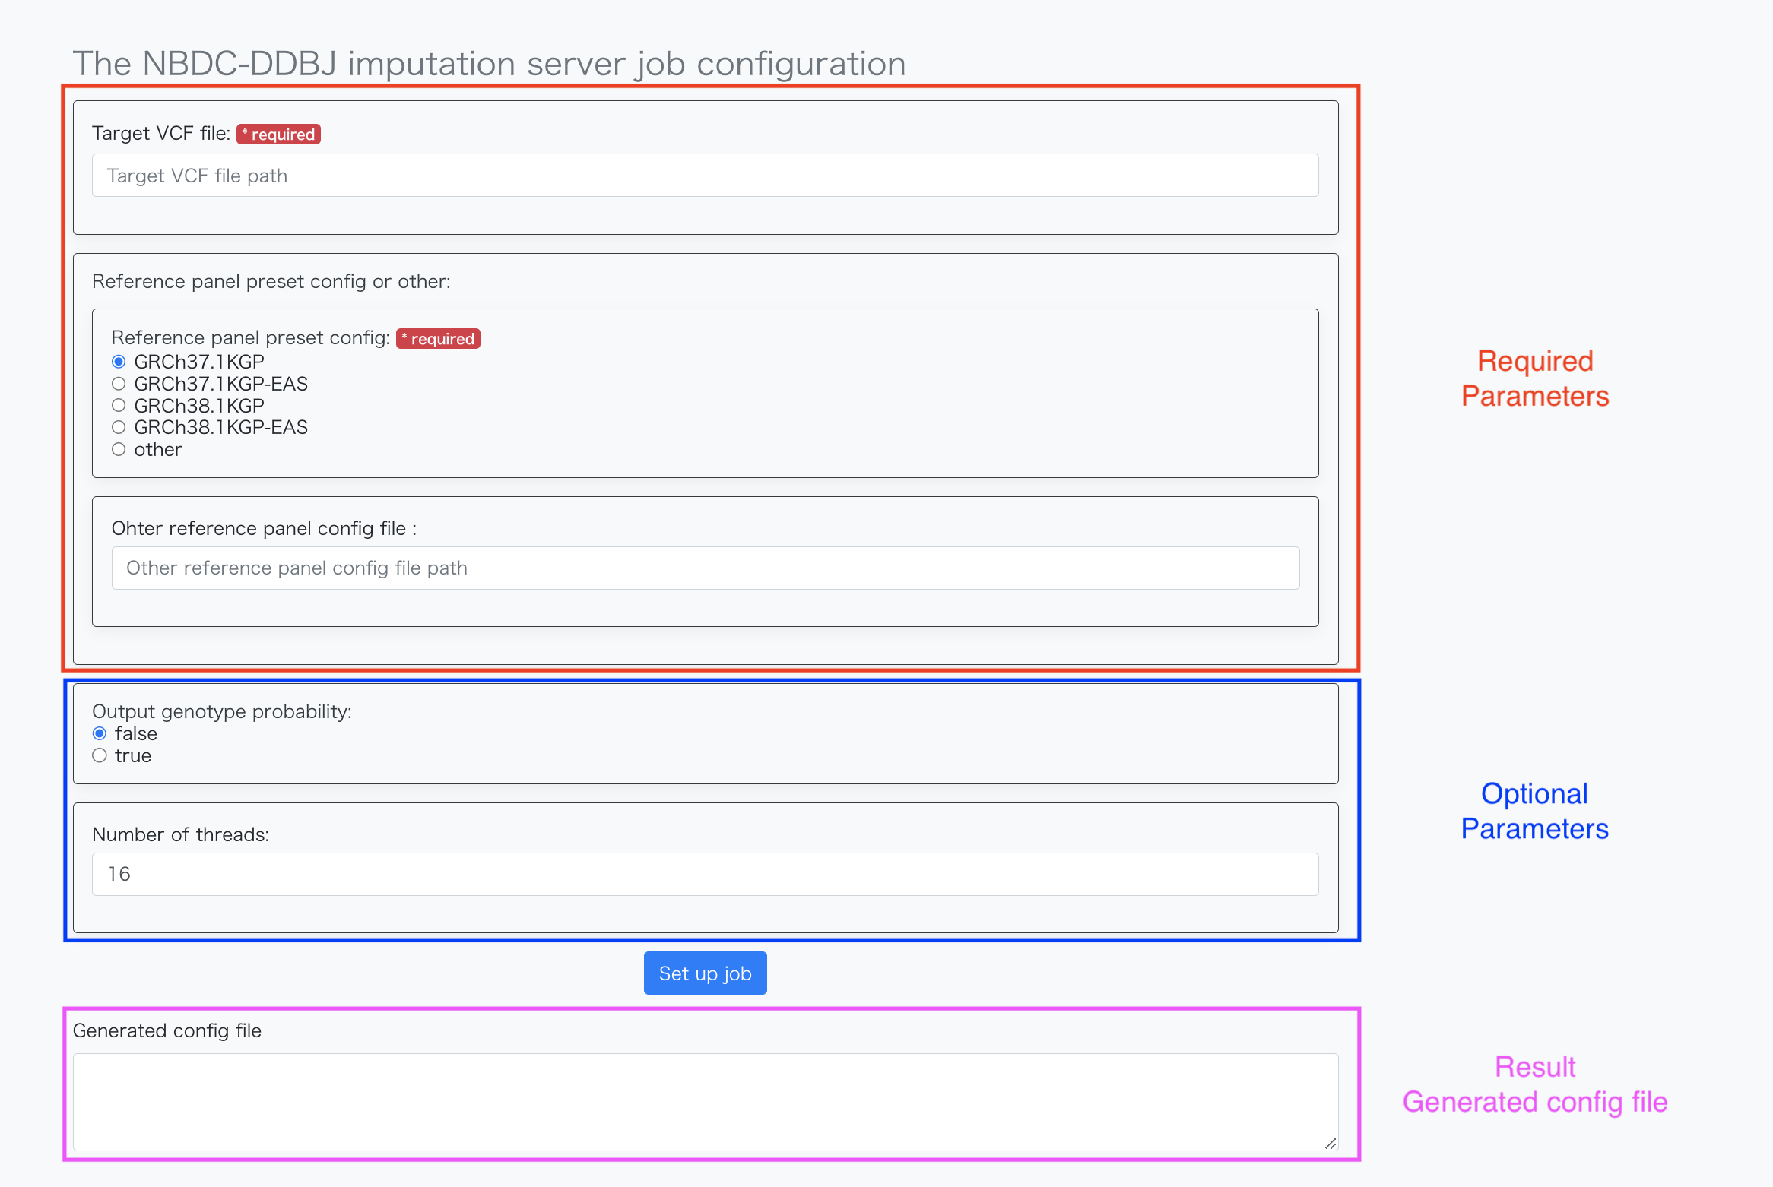Focus the Other reference panel config field
1773x1187 pixels.
coord(705,568)
